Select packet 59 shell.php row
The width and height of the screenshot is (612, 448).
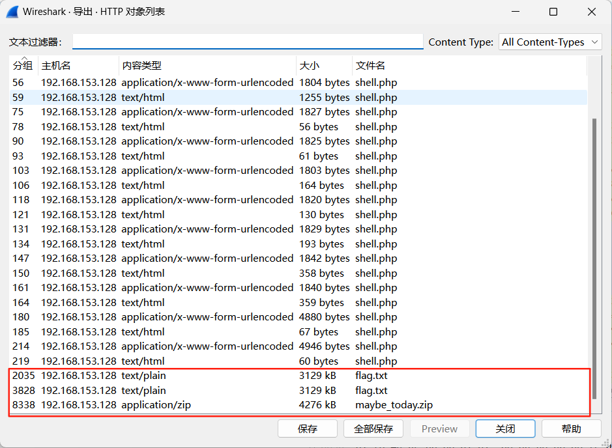(376, 98)
